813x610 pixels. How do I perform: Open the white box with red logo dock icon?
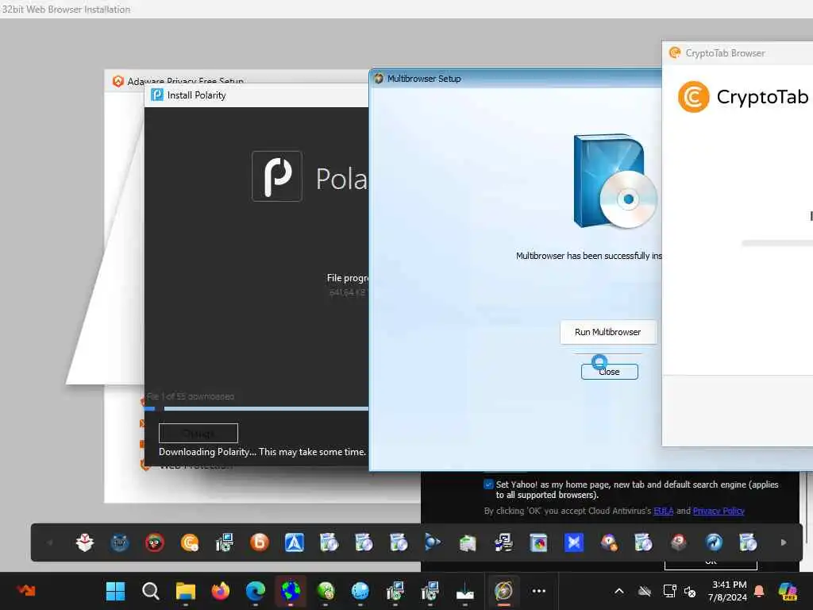pyautogui.click(x=84, y=542)
